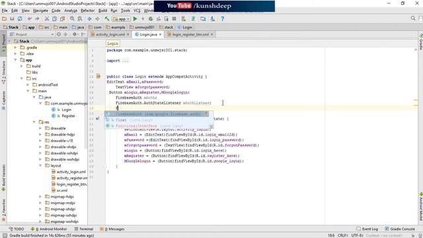Open the Build Variants side panel
The height and width of the screenshot is (238, 423).
point(3,178)
